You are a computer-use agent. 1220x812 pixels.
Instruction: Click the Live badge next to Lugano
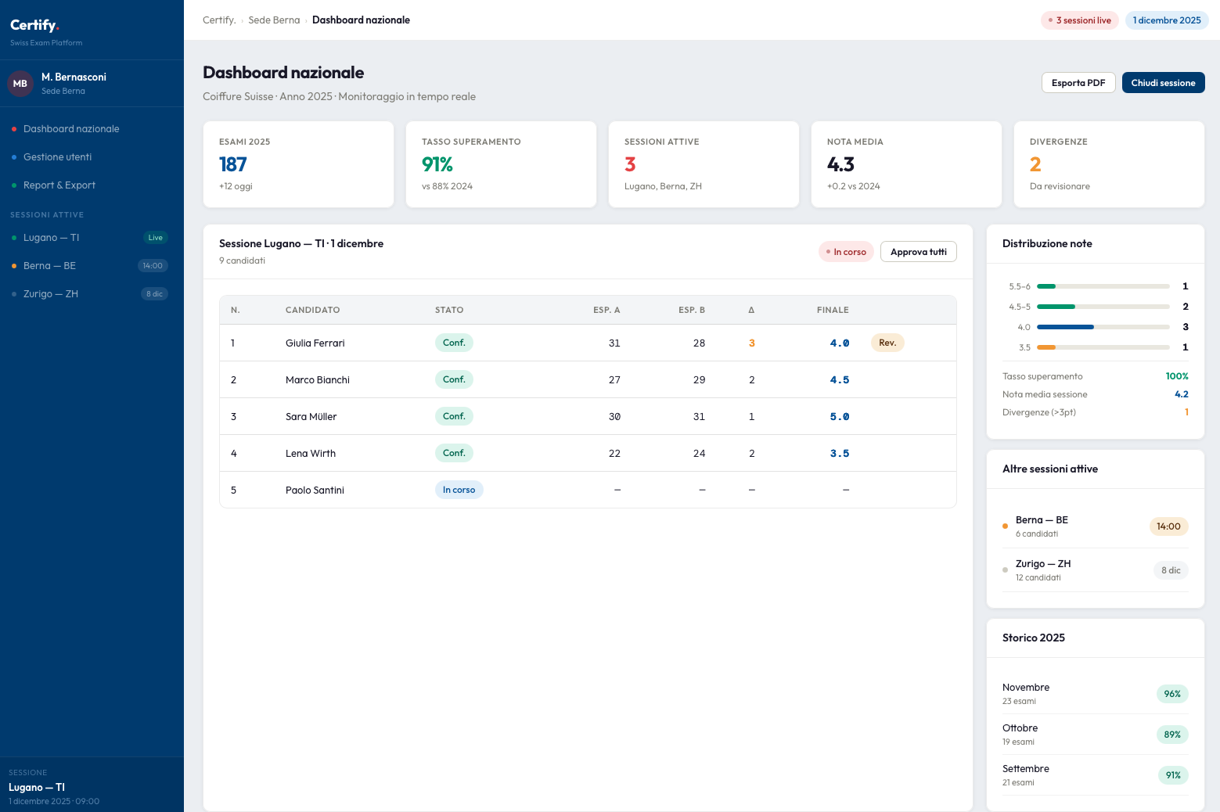(x=155, y=238)
